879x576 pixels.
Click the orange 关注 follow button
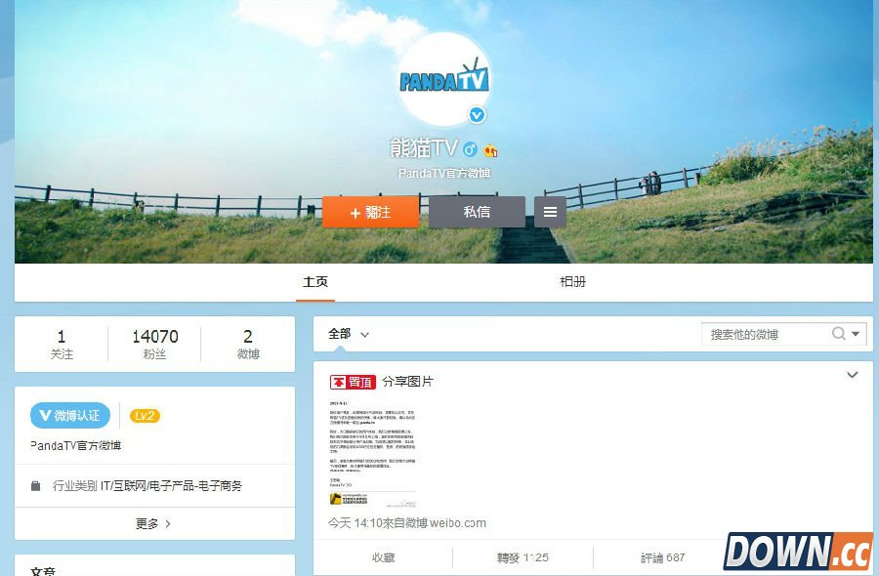[x=371, y=211]
